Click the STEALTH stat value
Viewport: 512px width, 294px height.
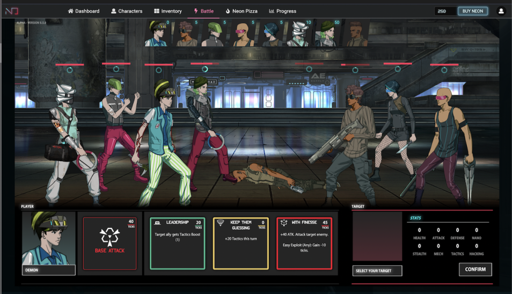coord(419,246)
